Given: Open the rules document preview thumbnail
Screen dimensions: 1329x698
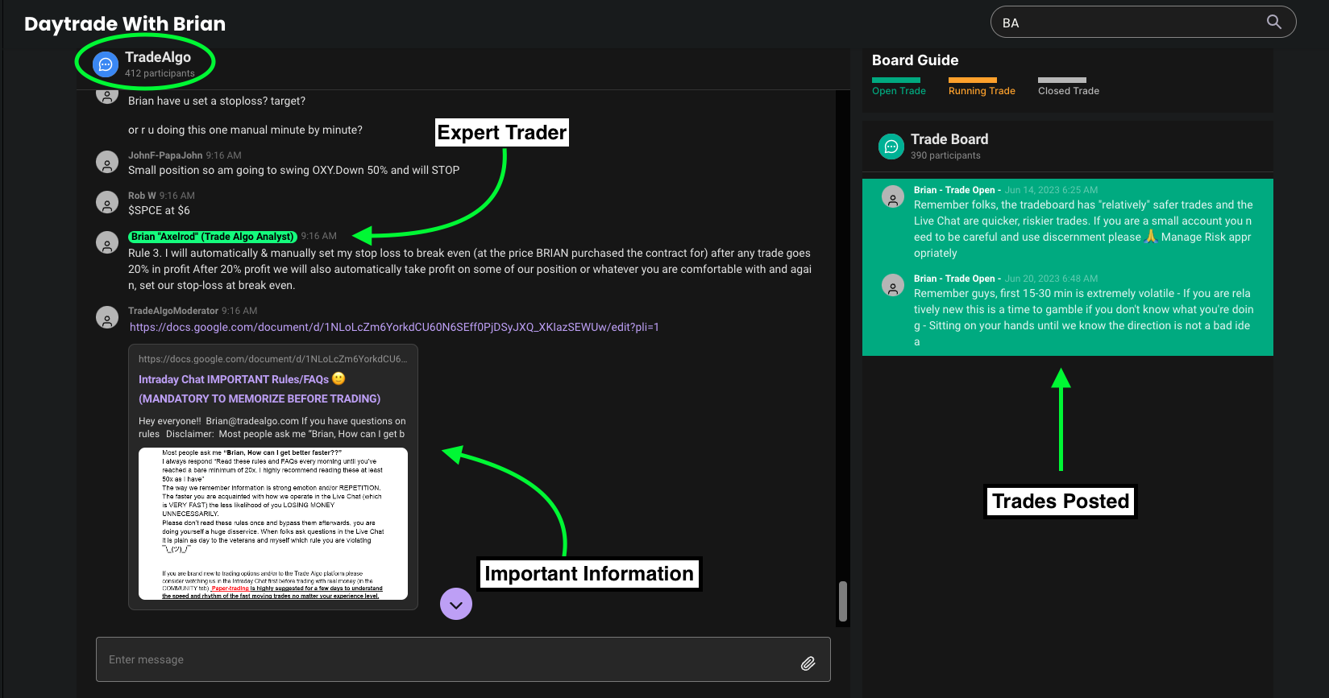Looking at the screenshot, I should point(272,523).
